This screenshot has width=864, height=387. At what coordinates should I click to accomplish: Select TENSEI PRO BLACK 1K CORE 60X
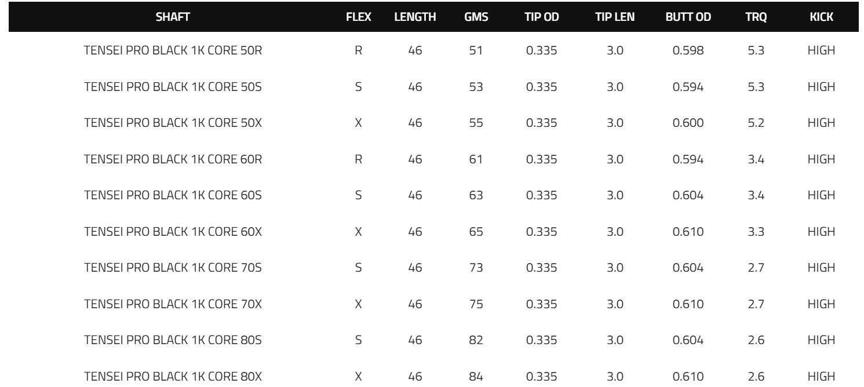click(x=173, y=232)
